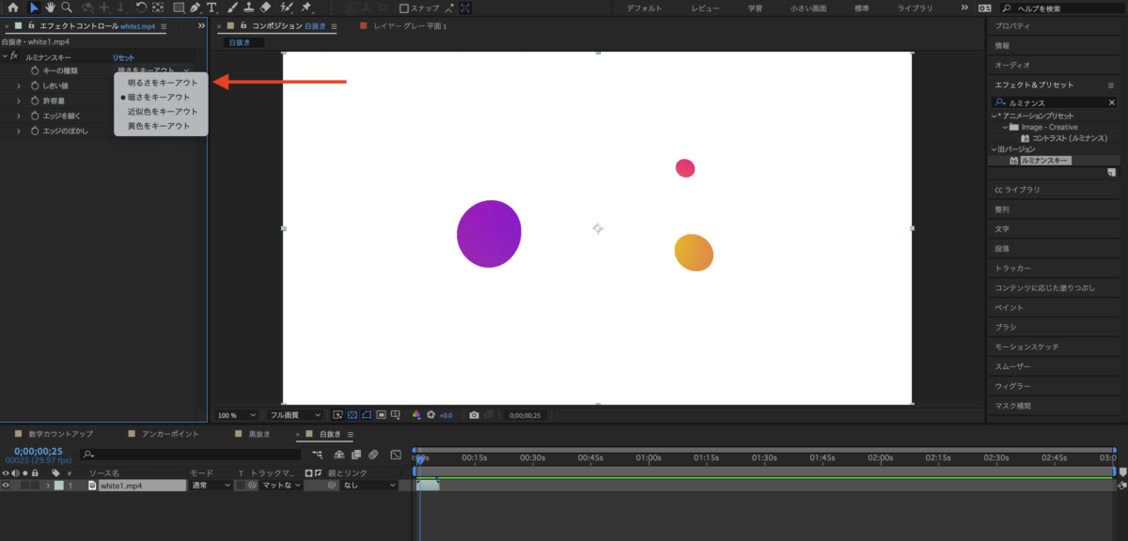Toggle the transparency grid below the composition
The height and width of the screenshot is (541, 1128).
[x=352, y=414]
